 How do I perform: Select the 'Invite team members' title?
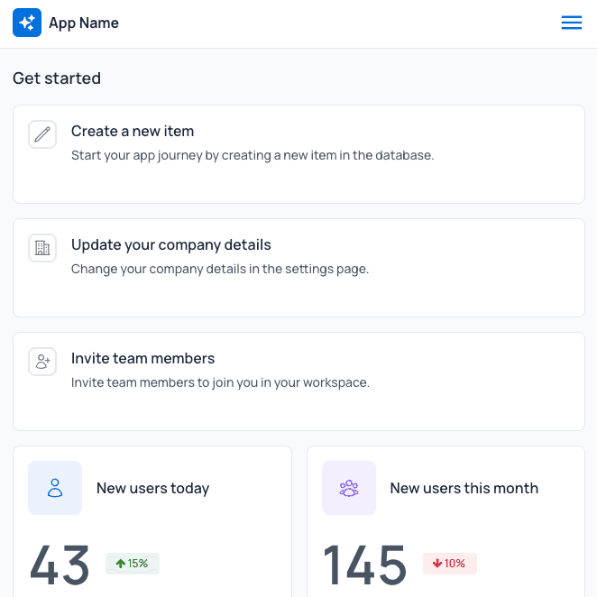(x=142, y=359)
